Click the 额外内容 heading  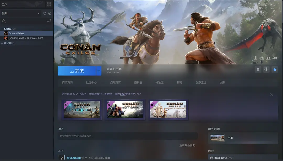pos(214,129)
